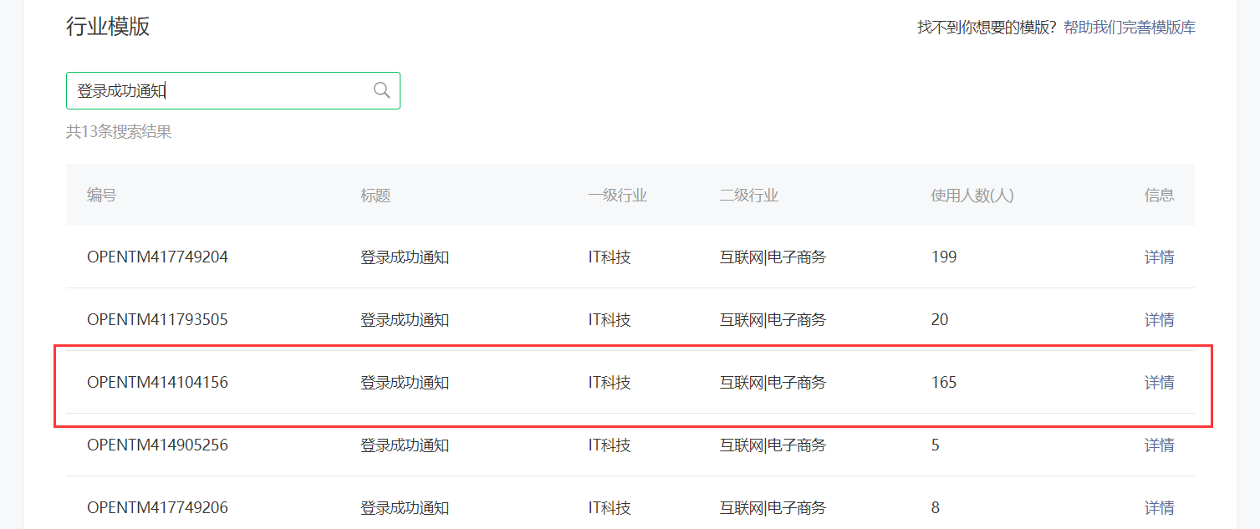Viewport: 1260px width, 529px height.
Task: Click the search magnifier icon
Action: click(x=381, y=90)
